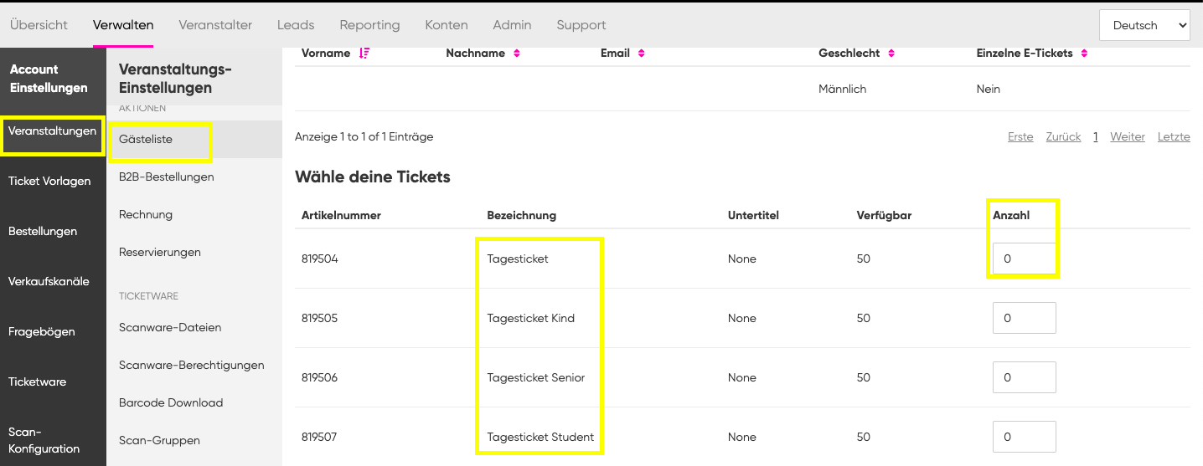
Task: Select Ticket Vorlagen in sidebar
Action: (x=49, y=181)
